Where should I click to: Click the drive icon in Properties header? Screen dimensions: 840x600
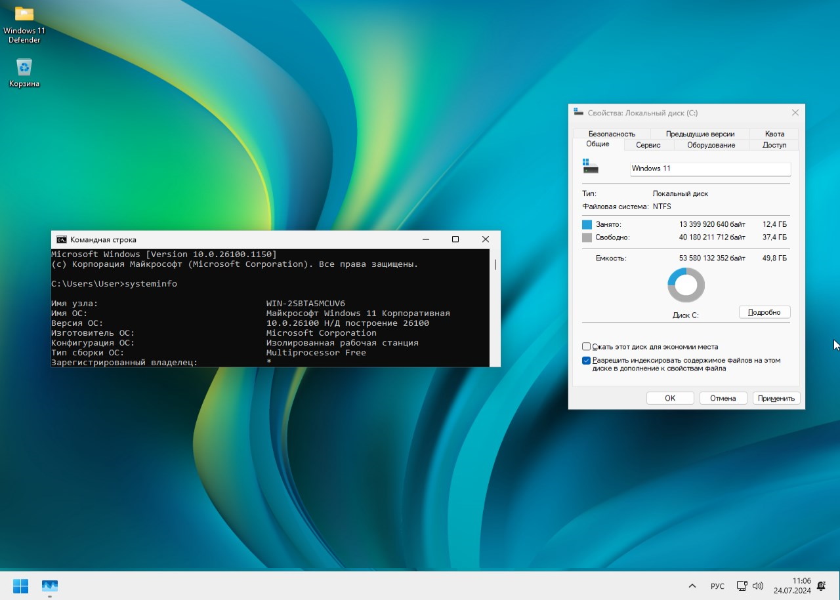click(x=591, y=167)
